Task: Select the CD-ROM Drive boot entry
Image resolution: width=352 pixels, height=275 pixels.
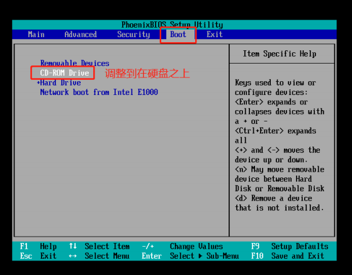Action: [x=64, y=72]
